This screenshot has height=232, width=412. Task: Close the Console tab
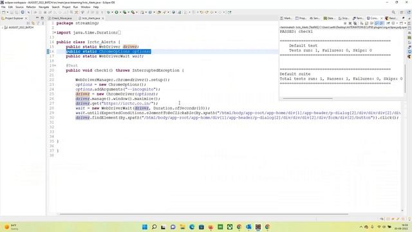tap(382, 18)
